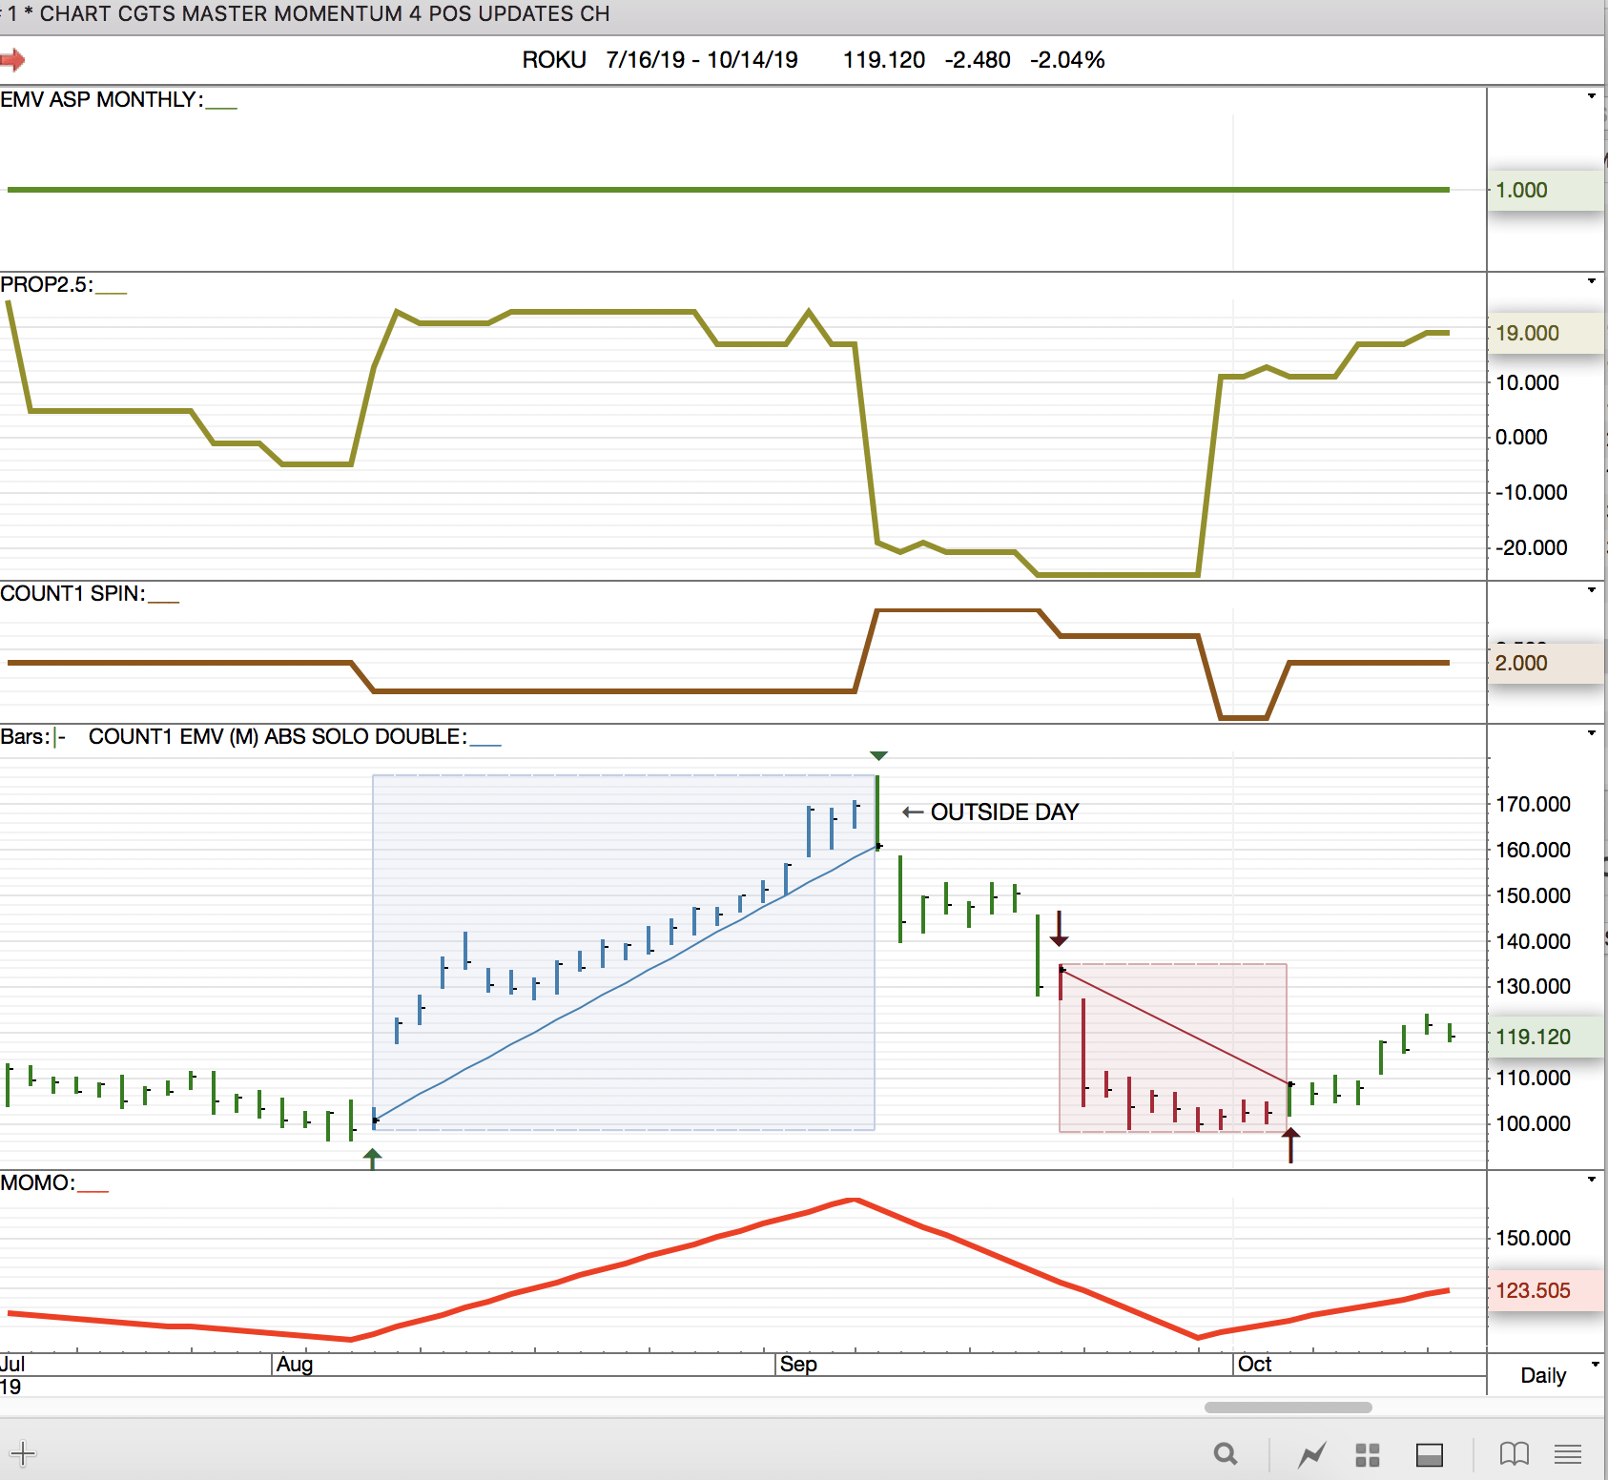Select the red shaded downtrend region
Image resolution: width=1608 pixels, height=1480 pixels.
tap(1173, 1048)
